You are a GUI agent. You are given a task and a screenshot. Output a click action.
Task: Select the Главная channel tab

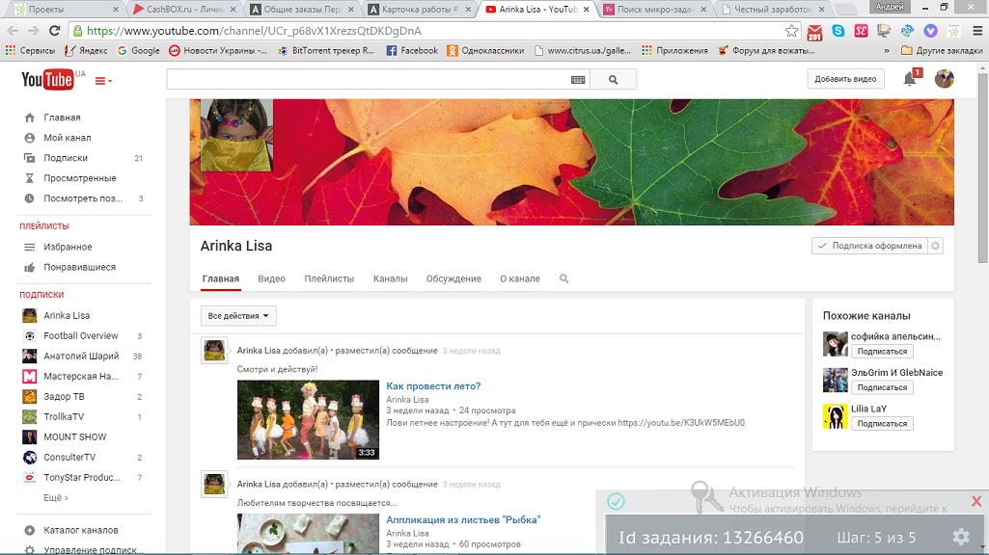[221, 278]
